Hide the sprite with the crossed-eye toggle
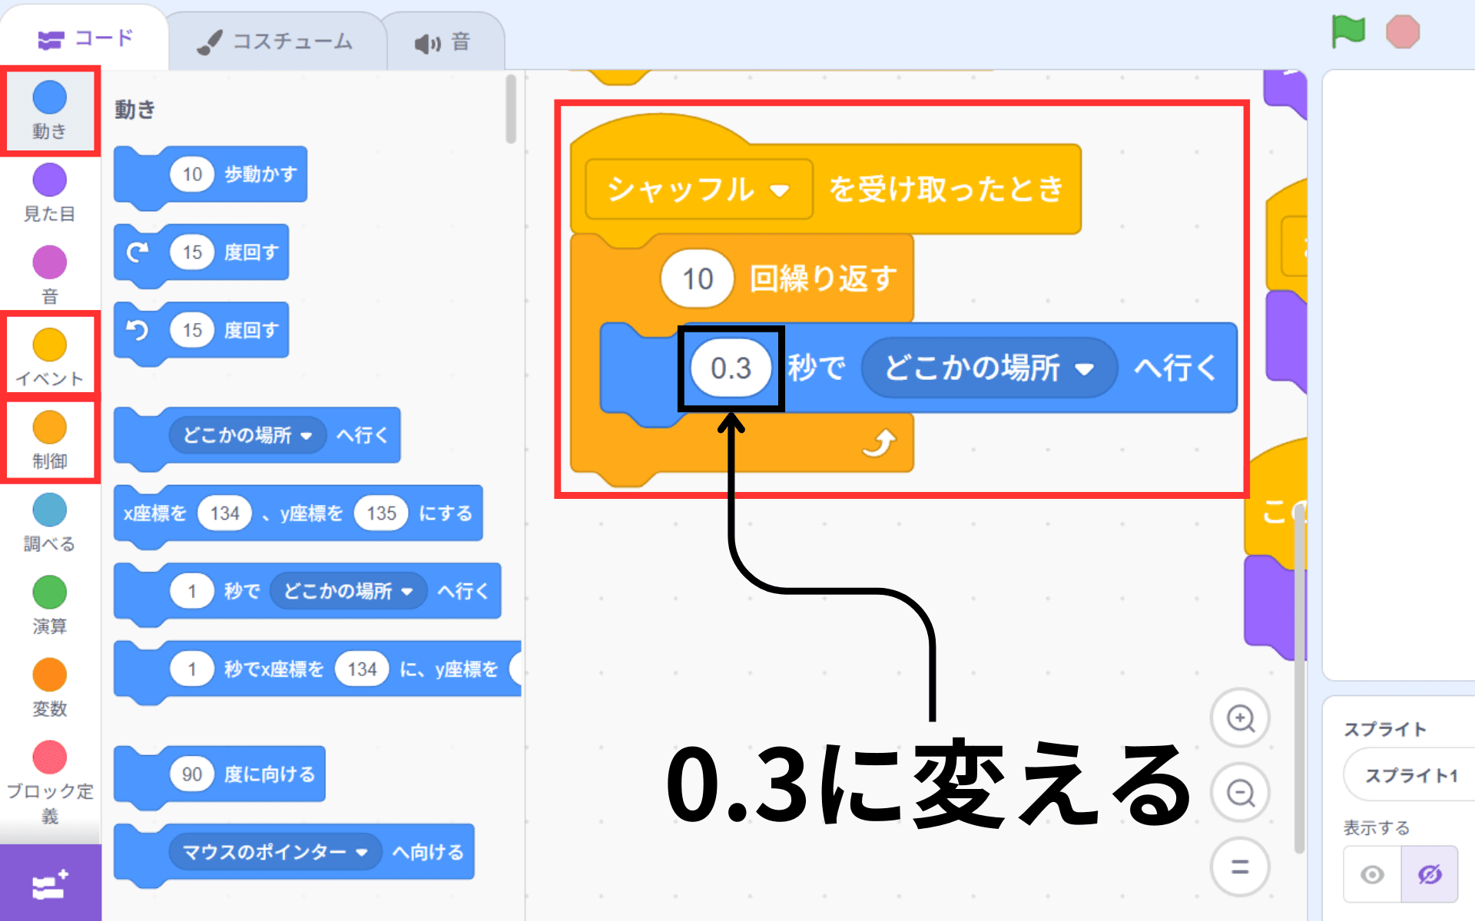Image resolution: width=1475 pixels, height=921 pixels. click(x=1430, y=874)
